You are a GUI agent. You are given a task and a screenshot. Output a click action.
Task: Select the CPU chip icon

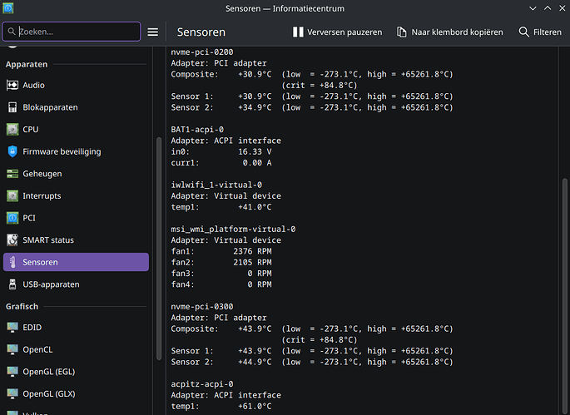pyautogui.click(x=12, y=130)
